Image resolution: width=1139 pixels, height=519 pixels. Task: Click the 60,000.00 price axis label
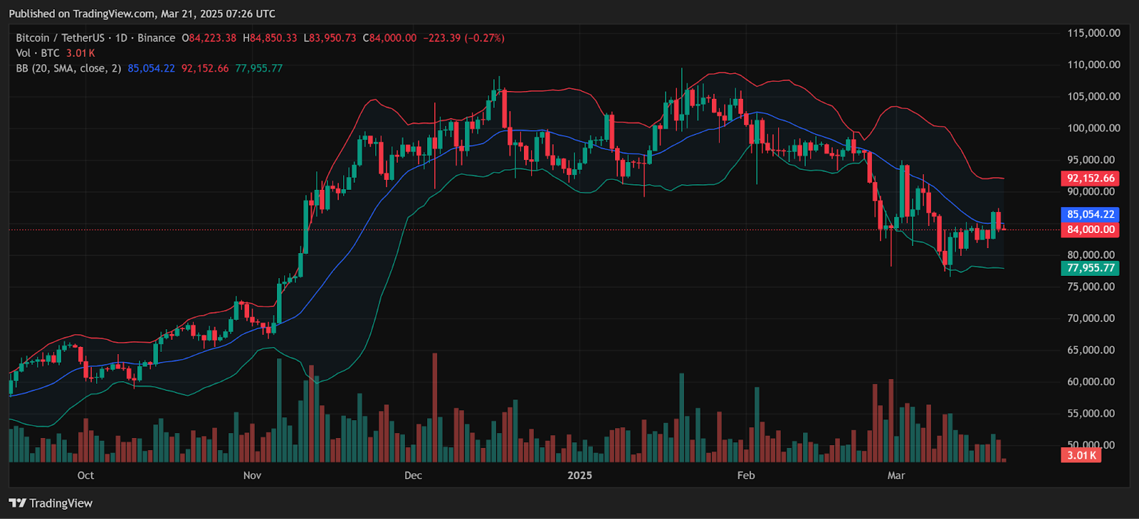click(1091, 382)
